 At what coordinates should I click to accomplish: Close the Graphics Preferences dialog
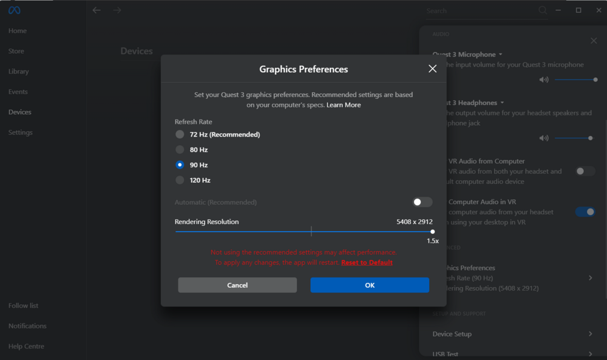[x=432, y=69]
